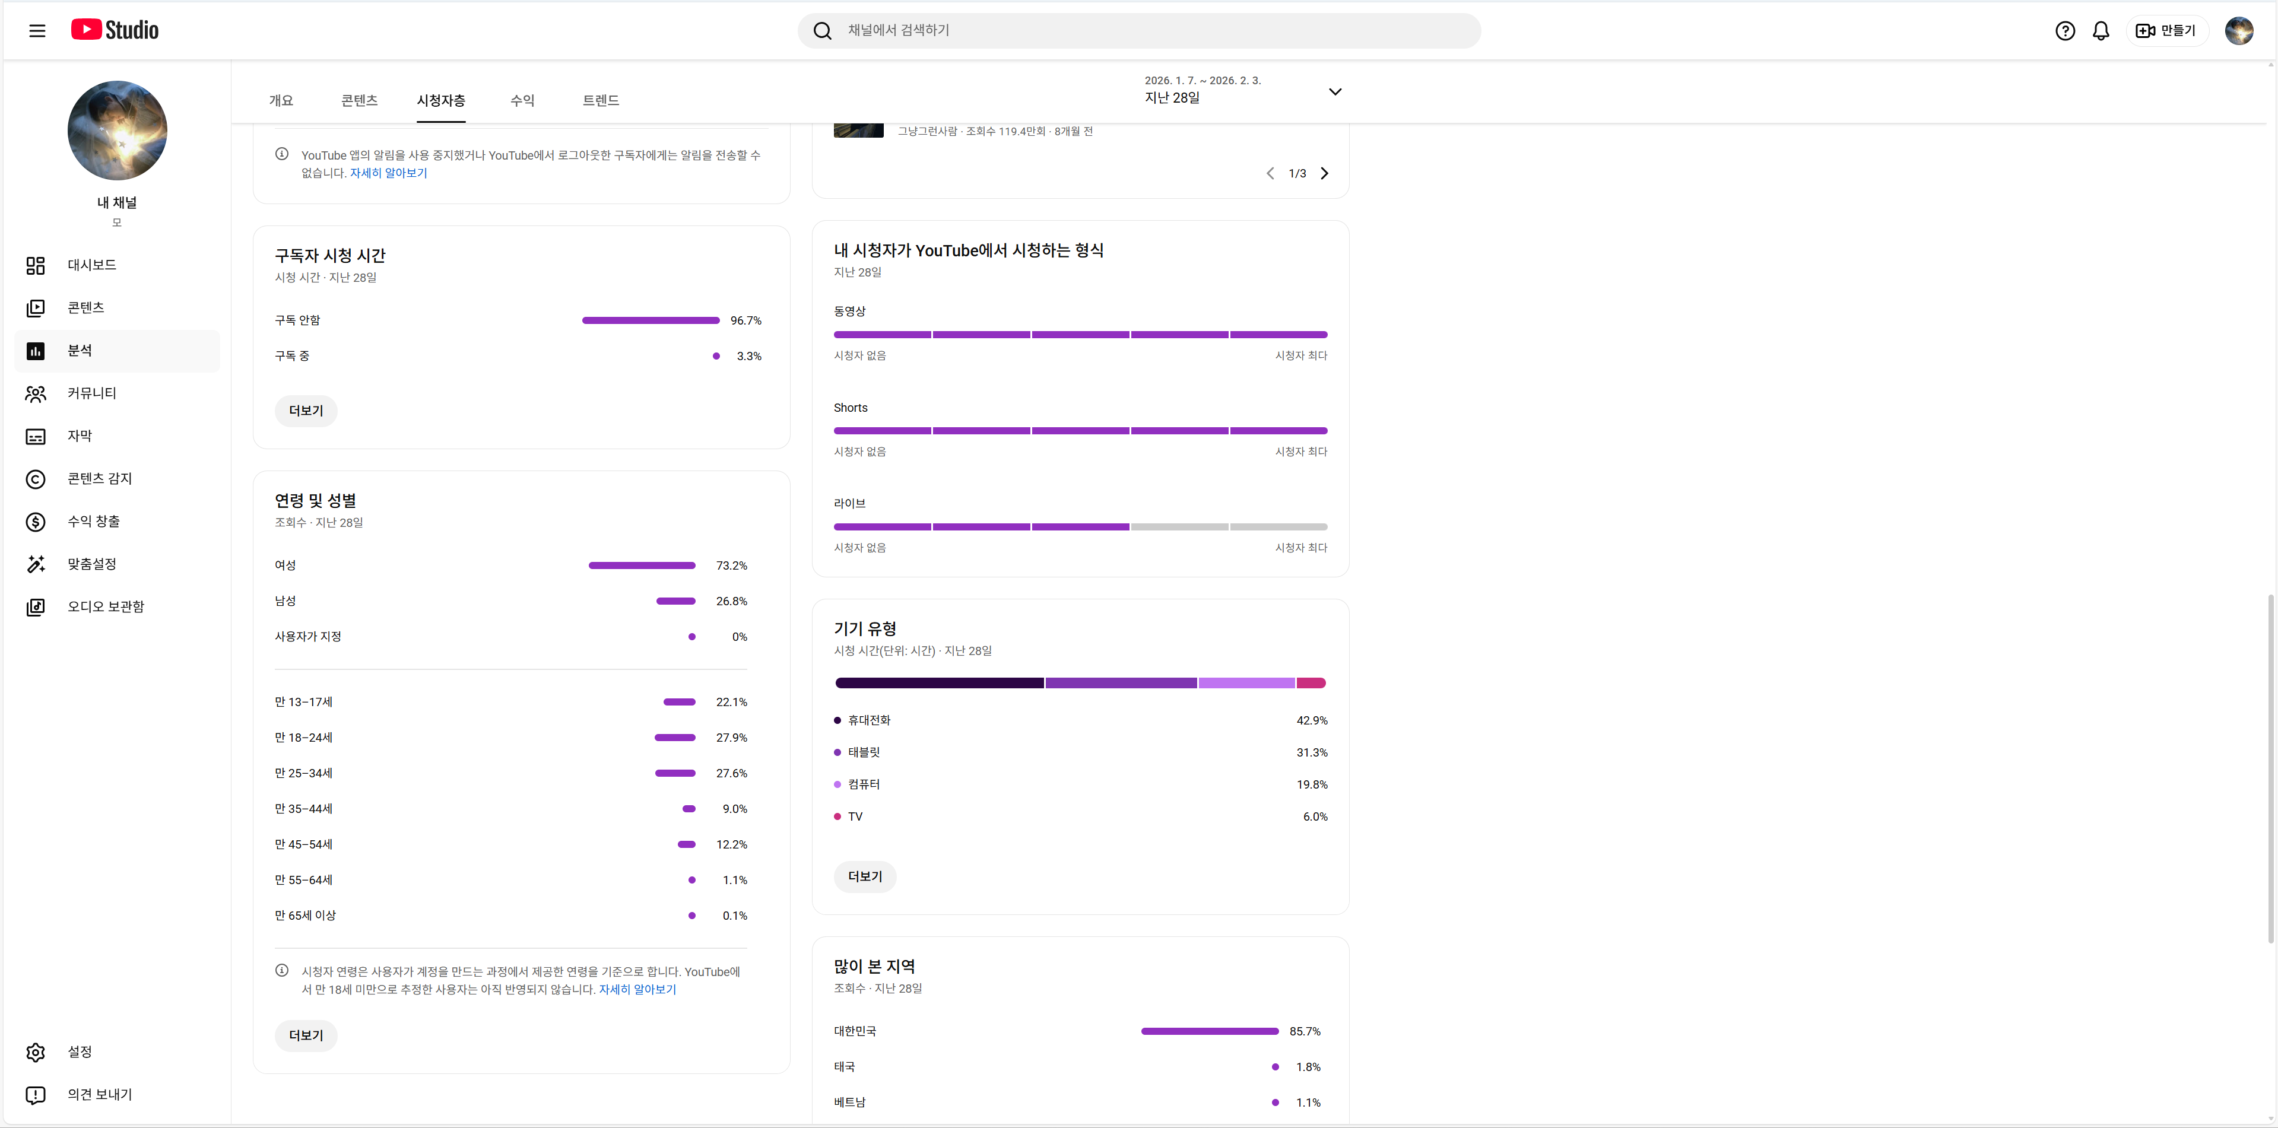Open the hamburger navigation menu

pos(37,31)
